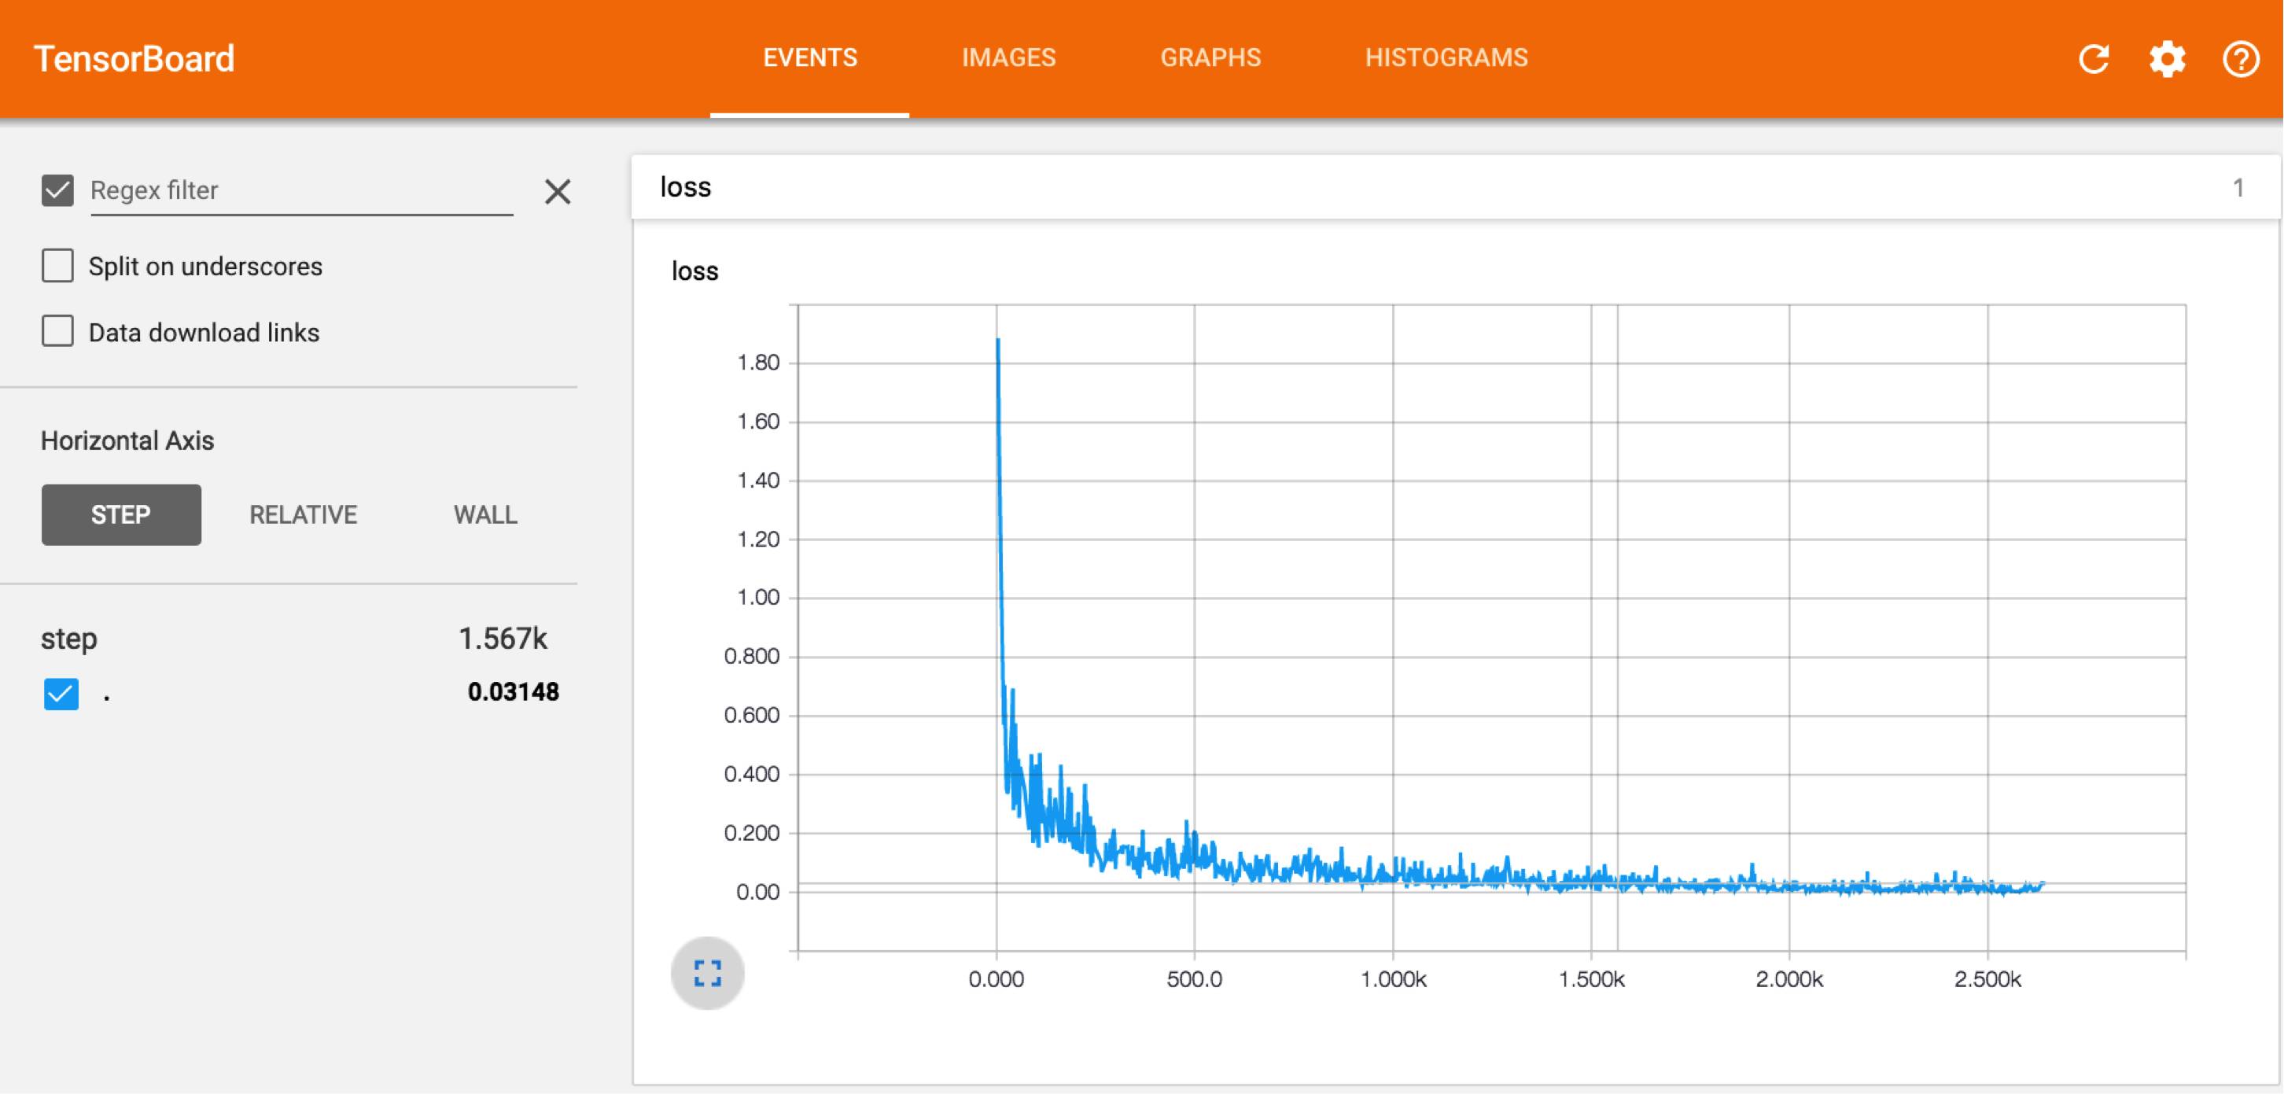Open the Histograms tab

pyautogui.click(x=1446, y=58)
